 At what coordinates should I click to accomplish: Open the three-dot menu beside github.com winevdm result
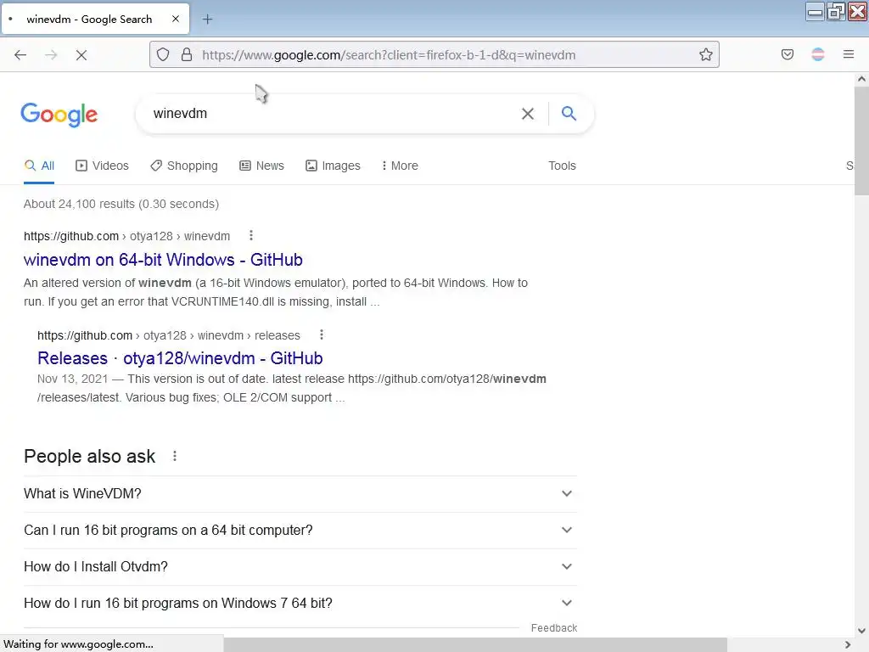[251, 236]
